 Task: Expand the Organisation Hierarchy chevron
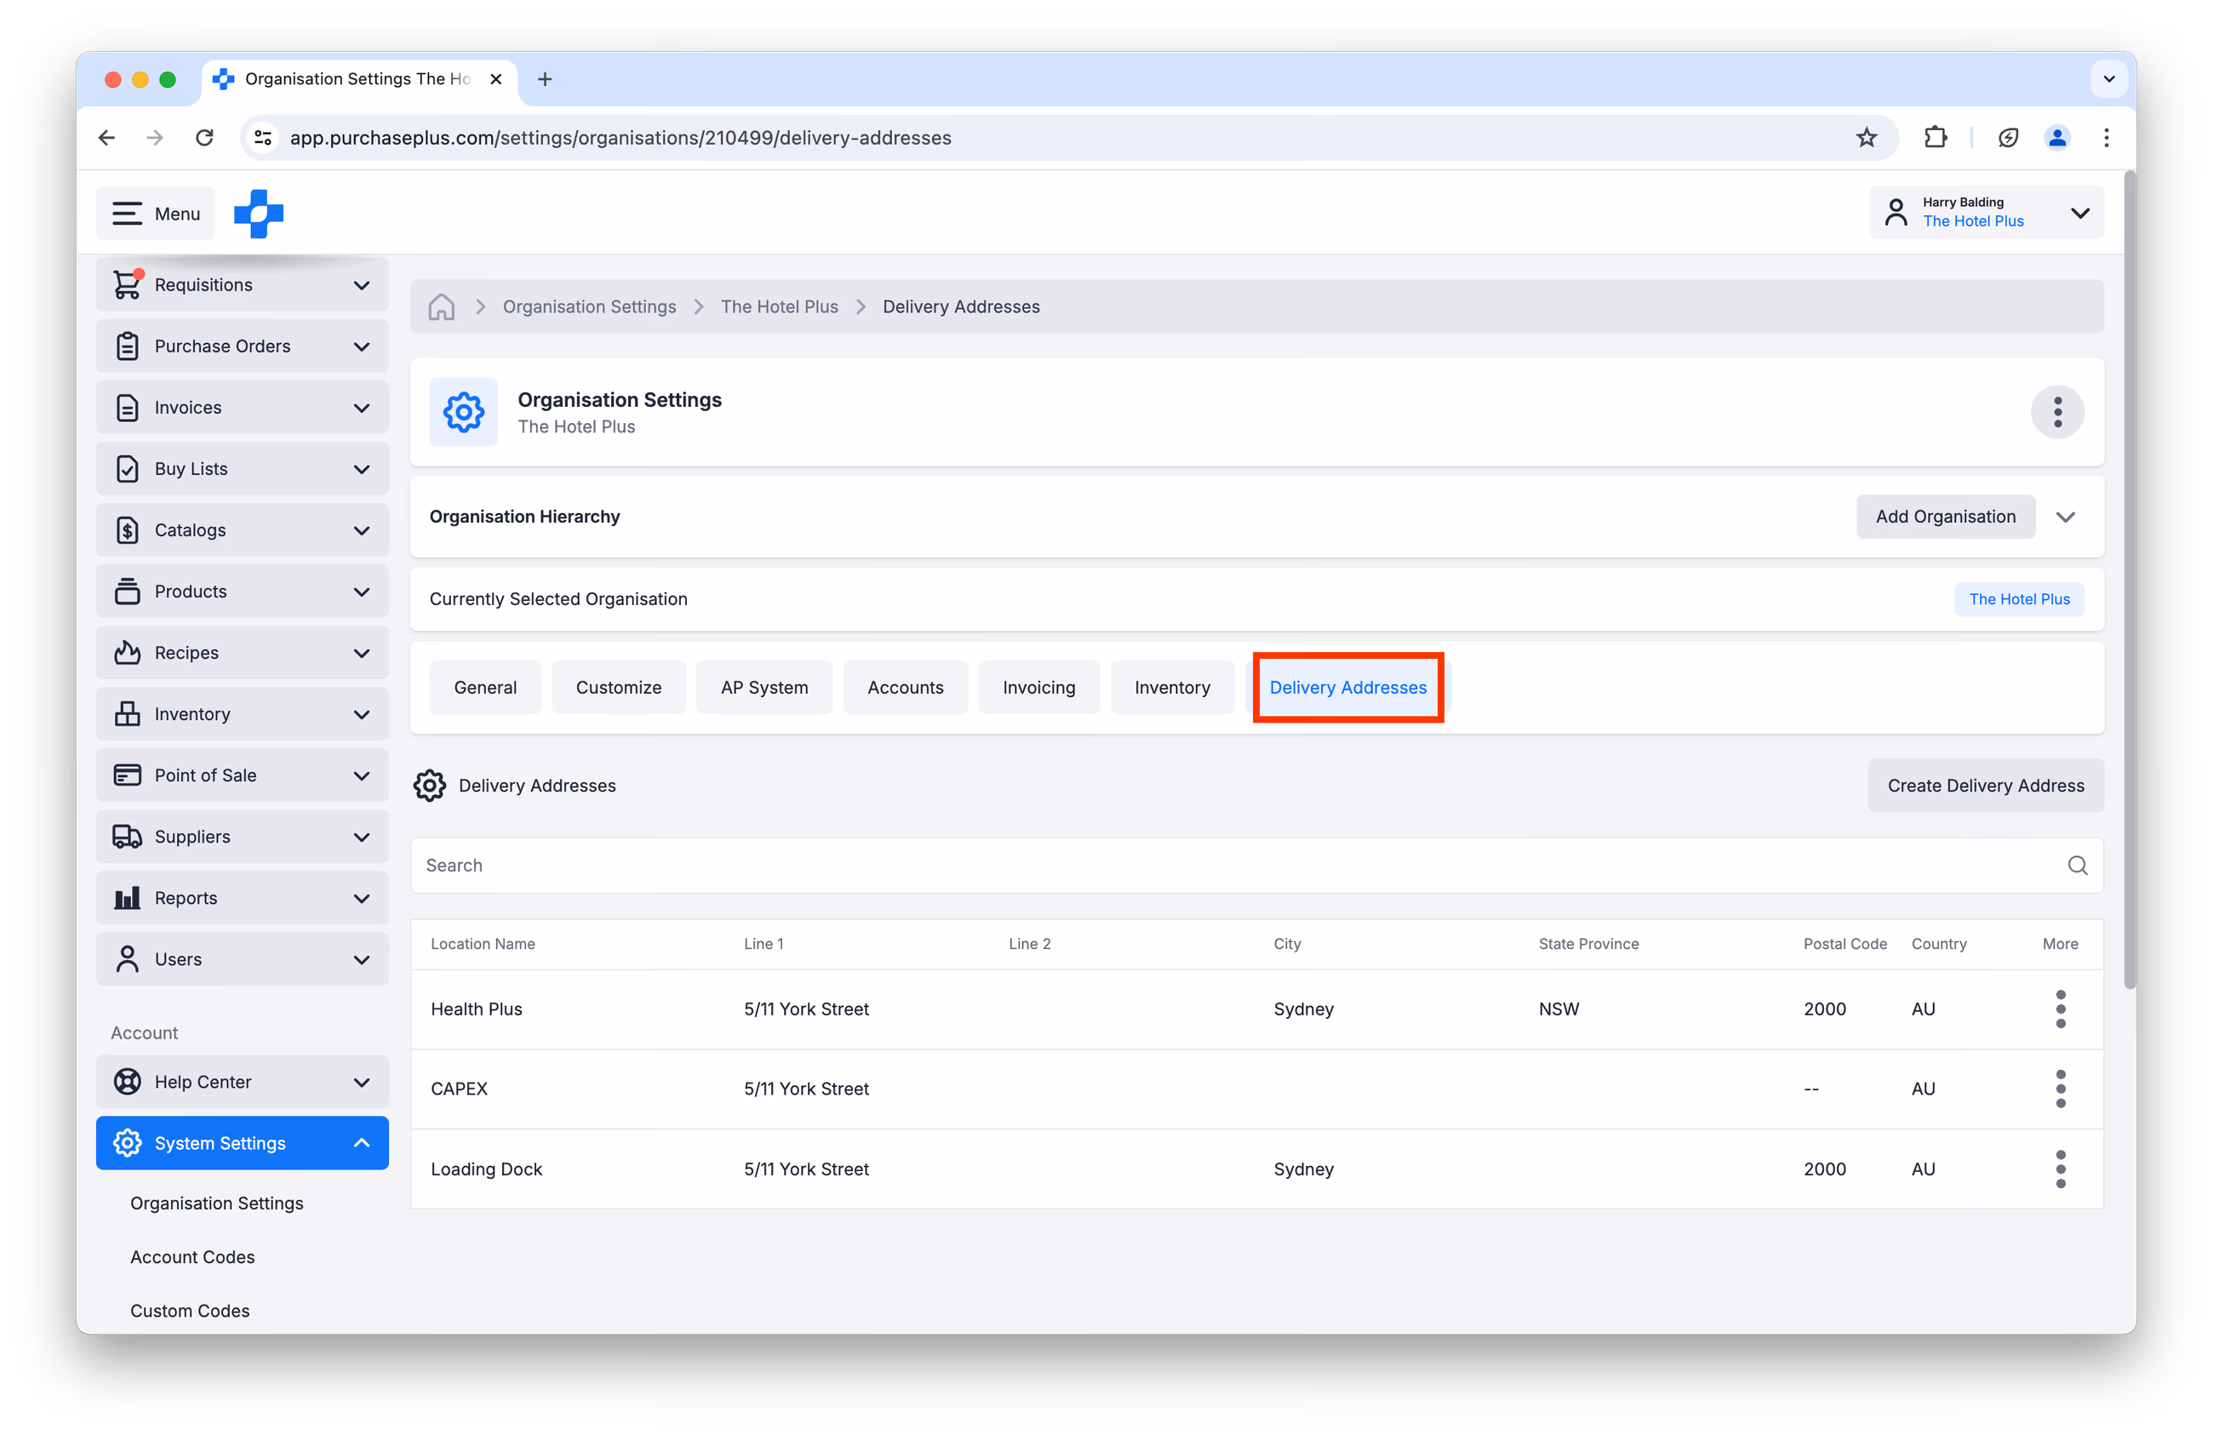pos(2065,517)
